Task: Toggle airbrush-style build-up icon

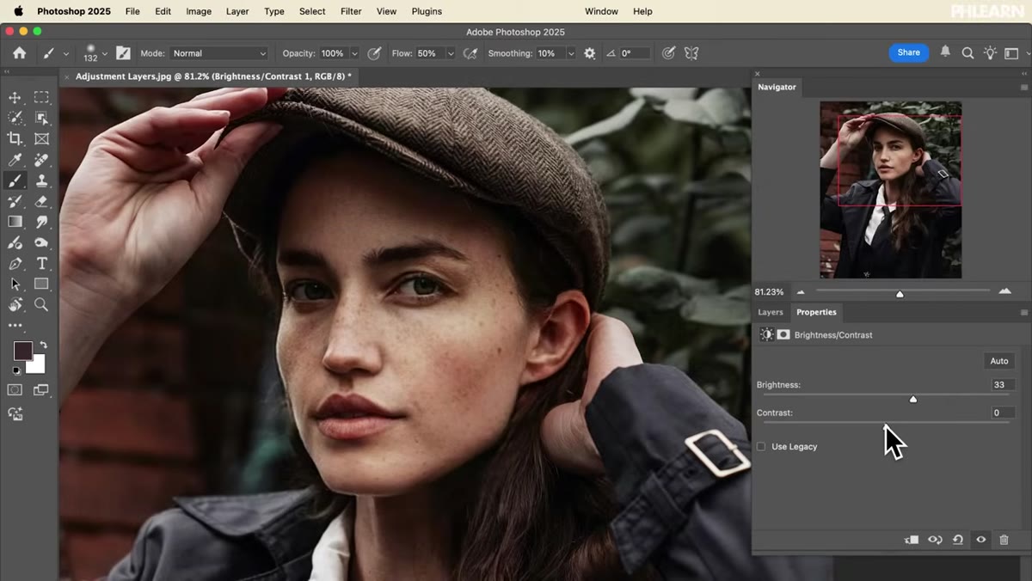Action: (x=470, y=53)
